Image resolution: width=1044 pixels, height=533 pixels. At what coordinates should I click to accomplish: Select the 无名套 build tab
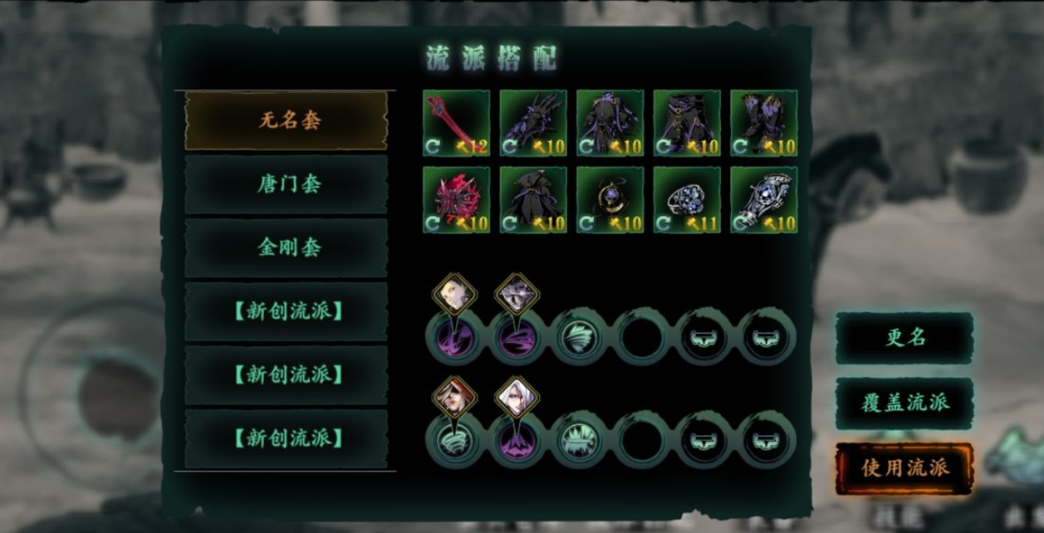(x=287, y=120)
